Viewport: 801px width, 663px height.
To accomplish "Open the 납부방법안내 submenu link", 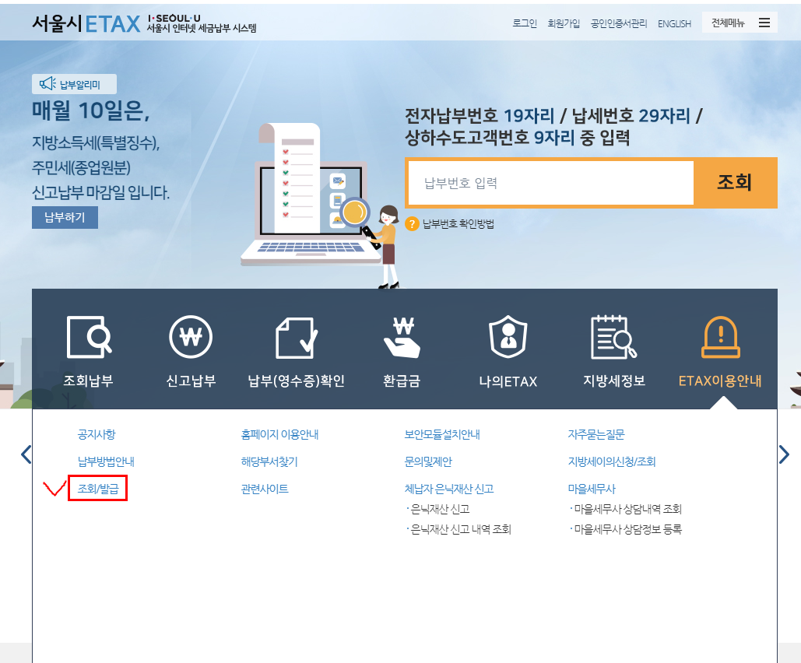I will (106, 461).
